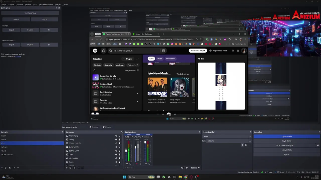Lock the Anizium.png source
This screenshot has height=180, width=321.
coord(120,136)
